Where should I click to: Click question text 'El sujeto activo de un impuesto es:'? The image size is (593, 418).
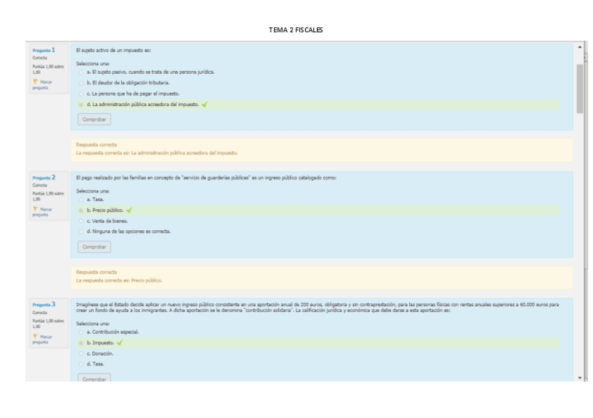coord(113,50)
